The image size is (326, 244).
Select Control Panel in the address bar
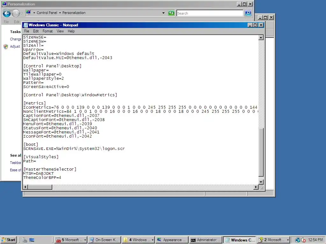coord(47,13)
